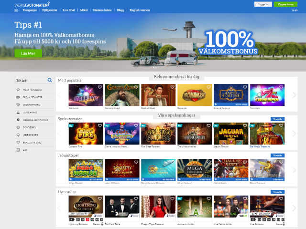The height and width of the screenshot is (229, 306).
Task: Favorite Joker Millions heart icon
Action: click(x=136, y=162)
